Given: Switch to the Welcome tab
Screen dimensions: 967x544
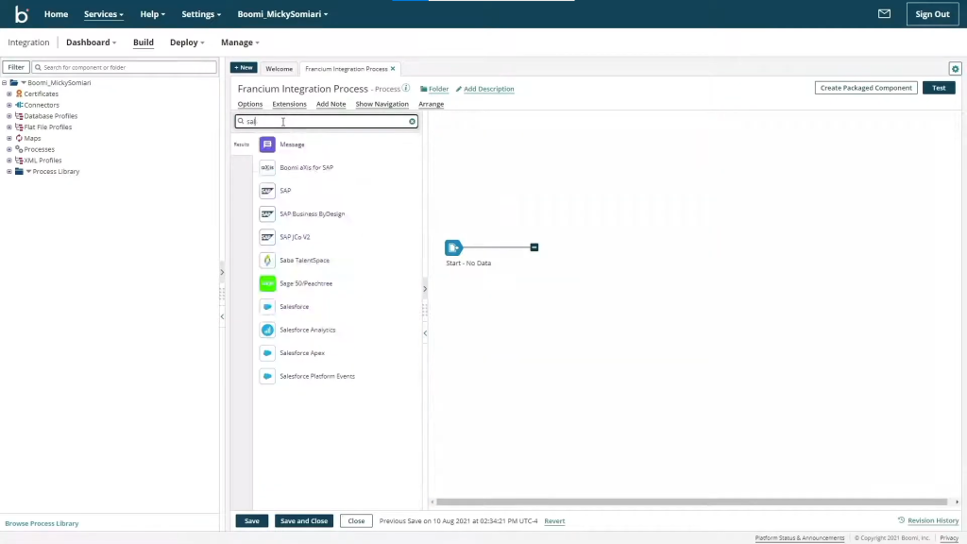Looking at the screenshot, I should pyautogui.click(x=279, y=68).
